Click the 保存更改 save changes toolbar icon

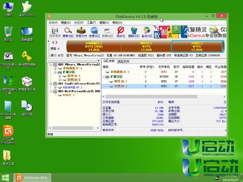point(55,32)
